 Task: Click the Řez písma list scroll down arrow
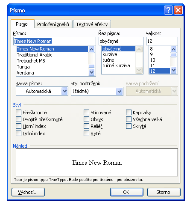139,70
